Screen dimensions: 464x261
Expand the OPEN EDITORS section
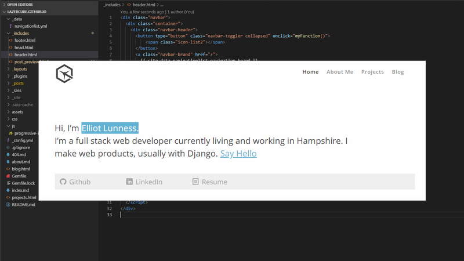click(5, 5)
